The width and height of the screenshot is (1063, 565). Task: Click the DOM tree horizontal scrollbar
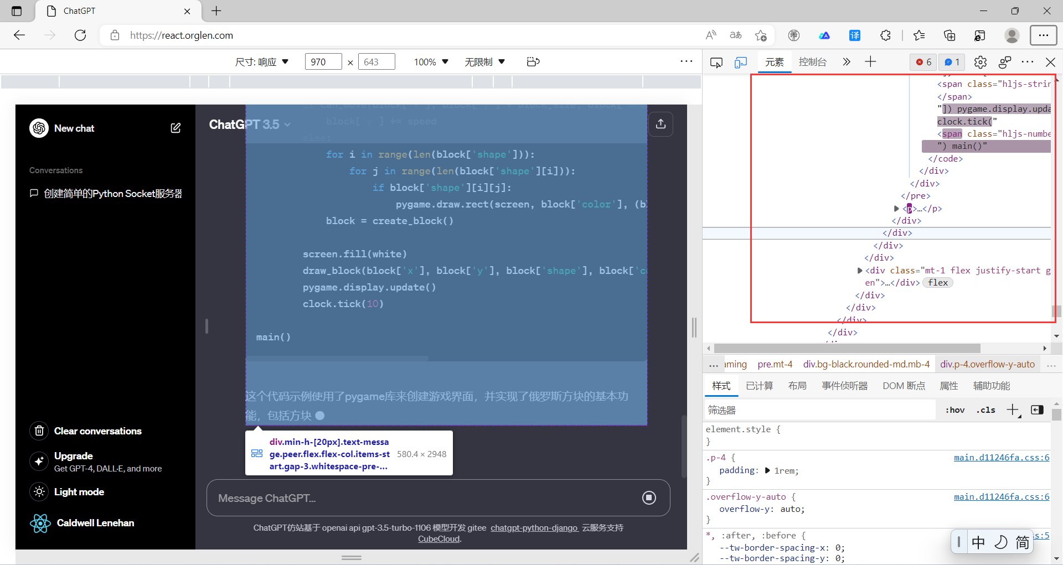(x=847, y=348)
